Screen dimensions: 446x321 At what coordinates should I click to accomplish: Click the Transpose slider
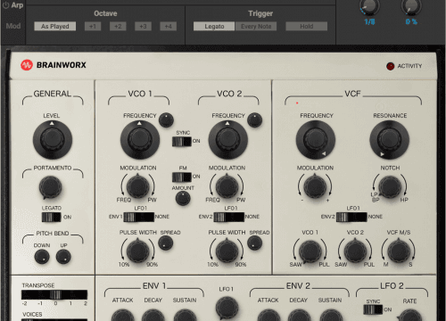[x=54, y=294]
